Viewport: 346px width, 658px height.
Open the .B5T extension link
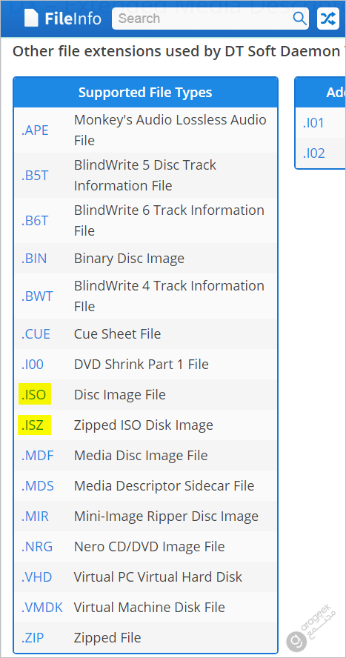point(35,176)
